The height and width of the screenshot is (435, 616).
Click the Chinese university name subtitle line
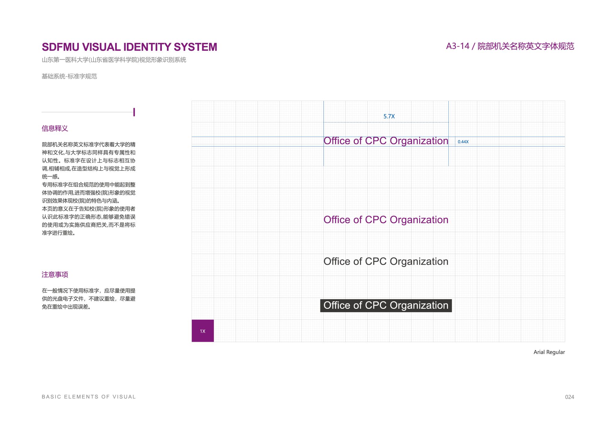(114, 60)
